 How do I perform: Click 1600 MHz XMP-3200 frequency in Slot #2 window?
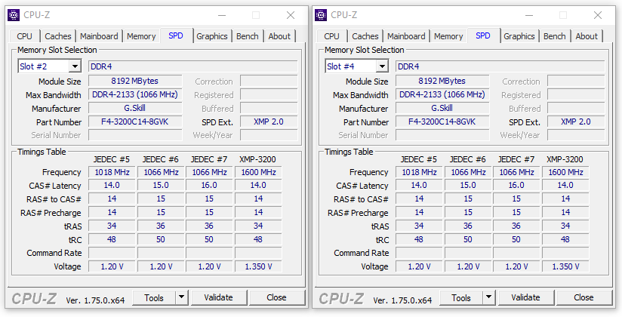tap(258, 172)
